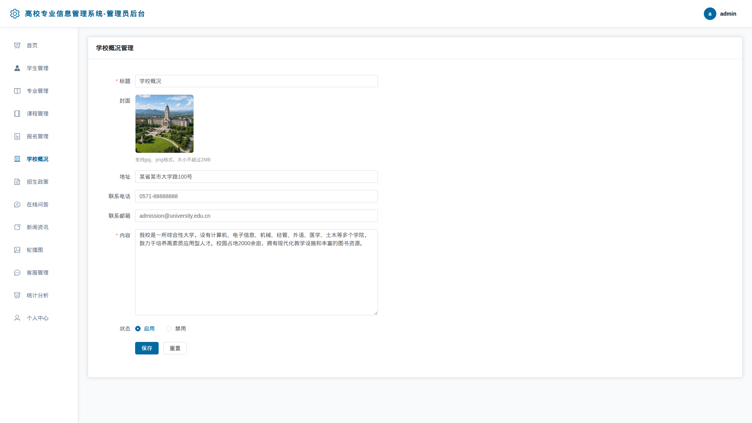The image size is (752, 423).
Task: Click the 首页 sidebar icon
Action: 17,45
